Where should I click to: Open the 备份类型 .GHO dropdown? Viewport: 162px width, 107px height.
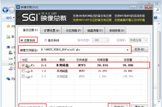coord(101,40)
